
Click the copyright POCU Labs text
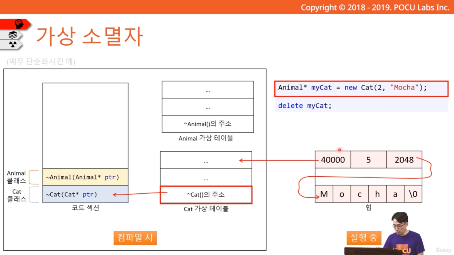(x=375, y=8)
